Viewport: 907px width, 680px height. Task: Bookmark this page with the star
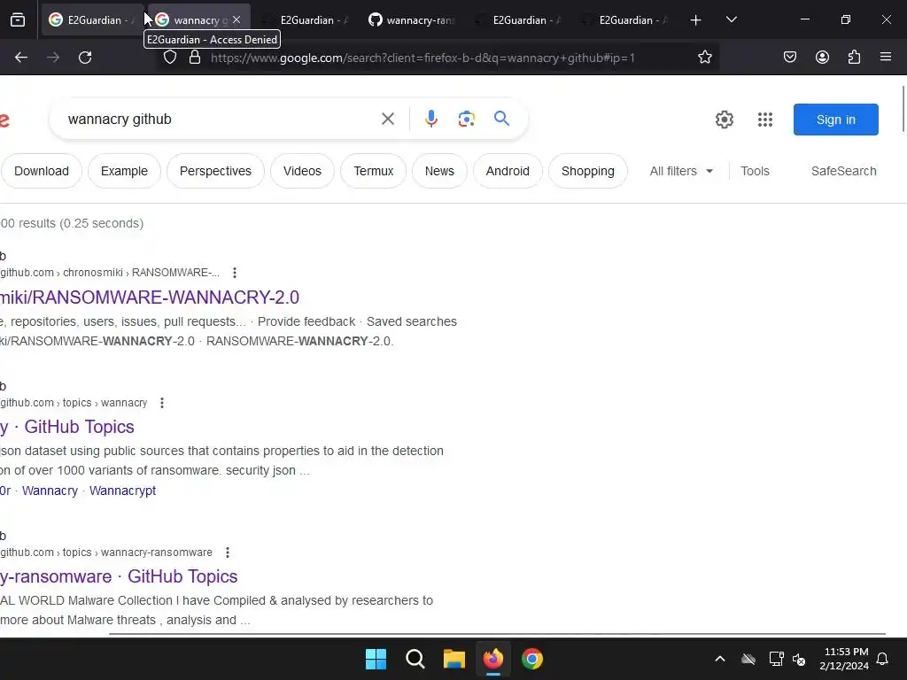(704, 58)
